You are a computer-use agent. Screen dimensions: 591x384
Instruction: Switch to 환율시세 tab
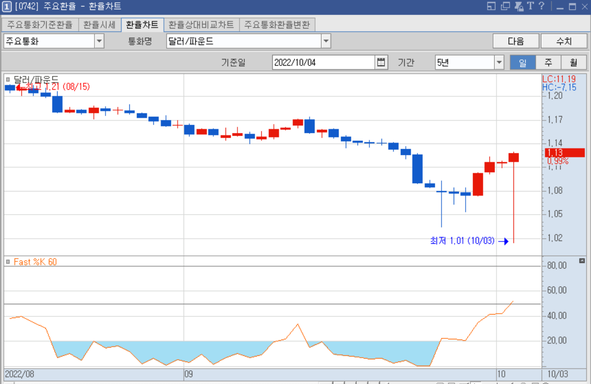point(100,25)
